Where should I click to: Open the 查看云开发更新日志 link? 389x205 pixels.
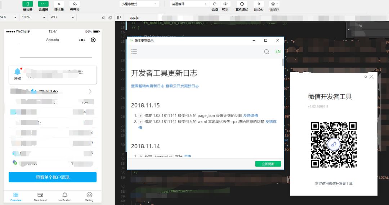pyautogui.click(x=182, y=86)
